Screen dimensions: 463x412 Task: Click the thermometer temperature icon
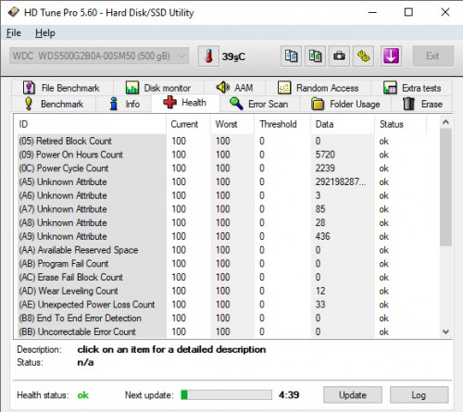208,56
